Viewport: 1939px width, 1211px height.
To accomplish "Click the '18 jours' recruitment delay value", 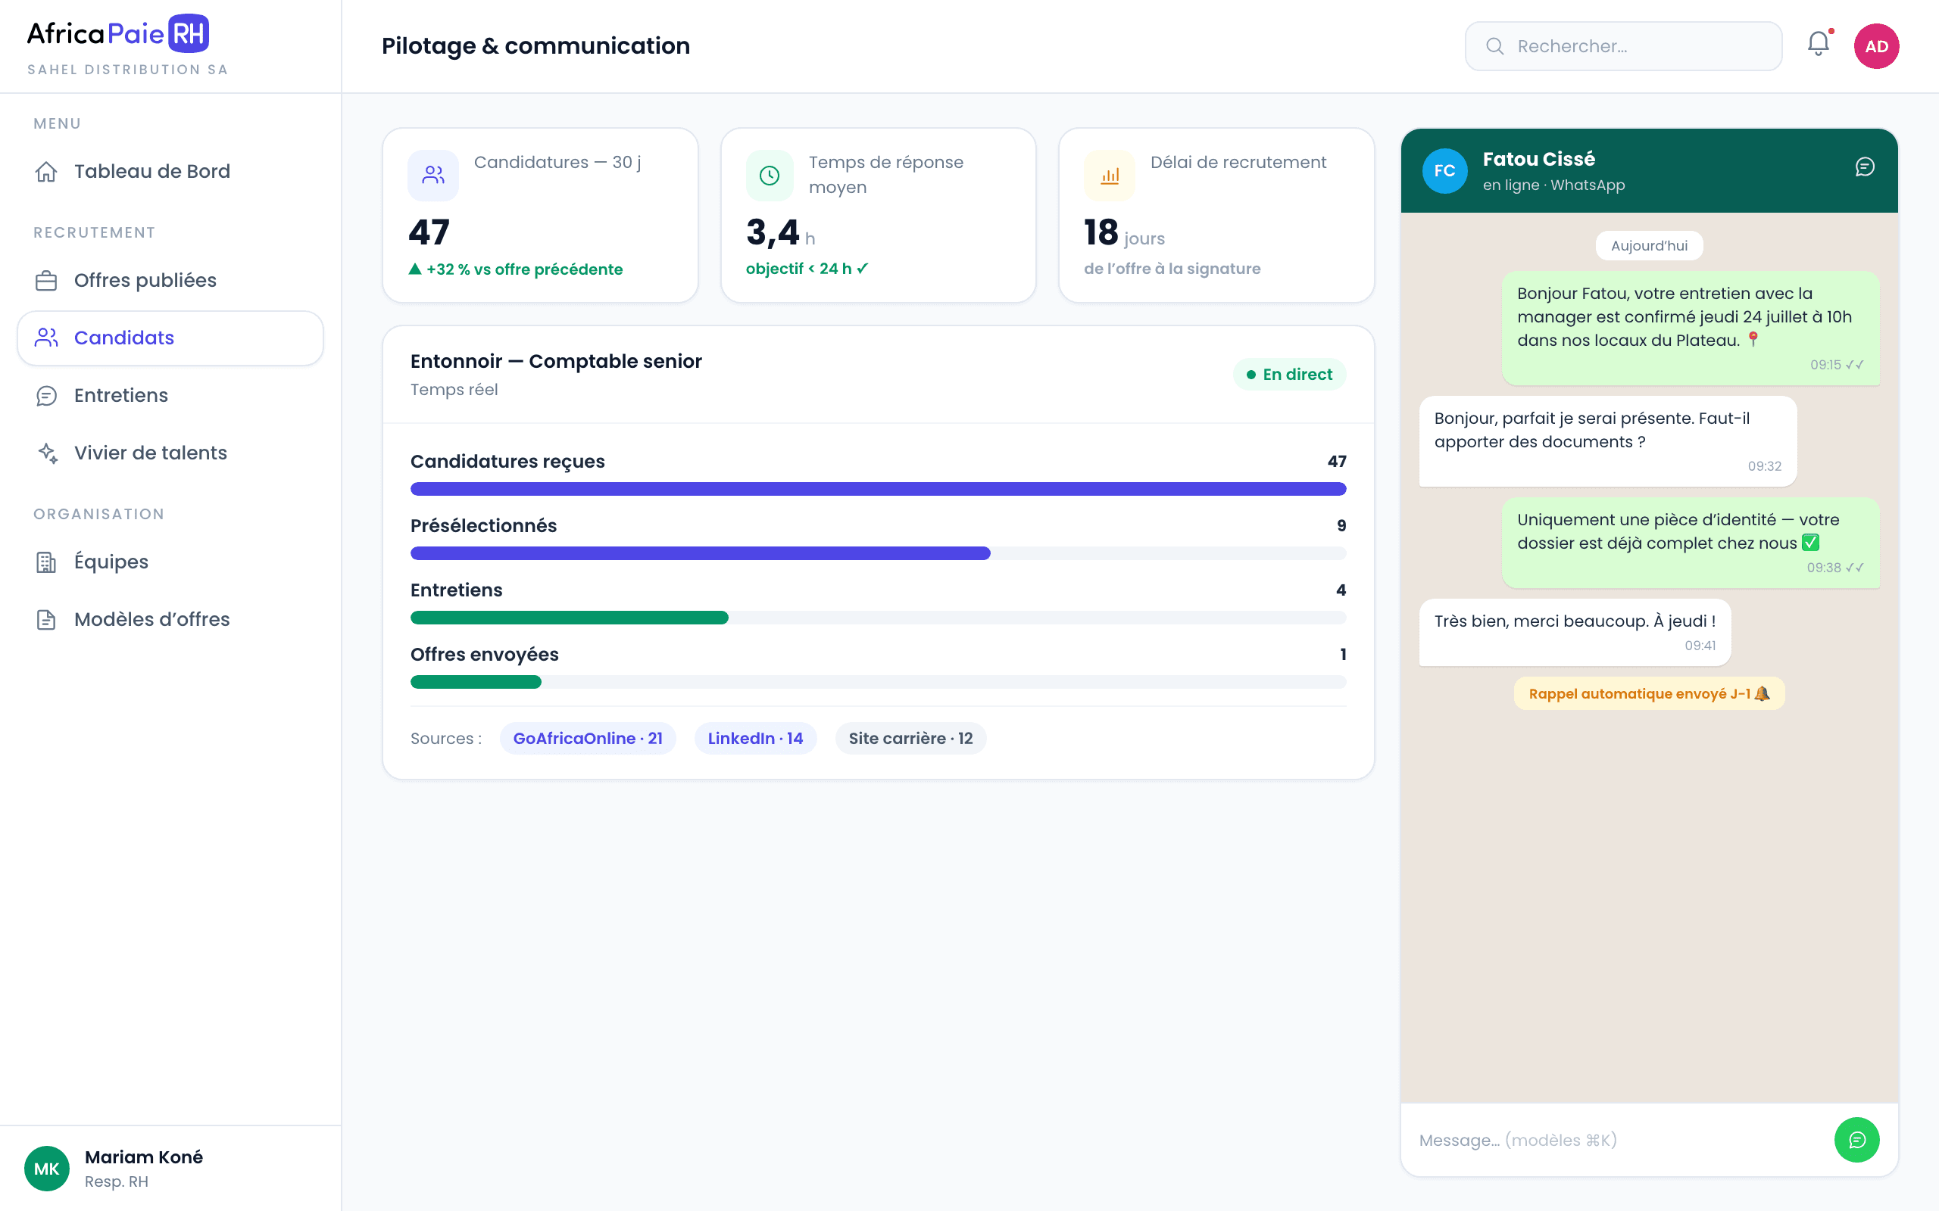I will tap(1124, 233).
